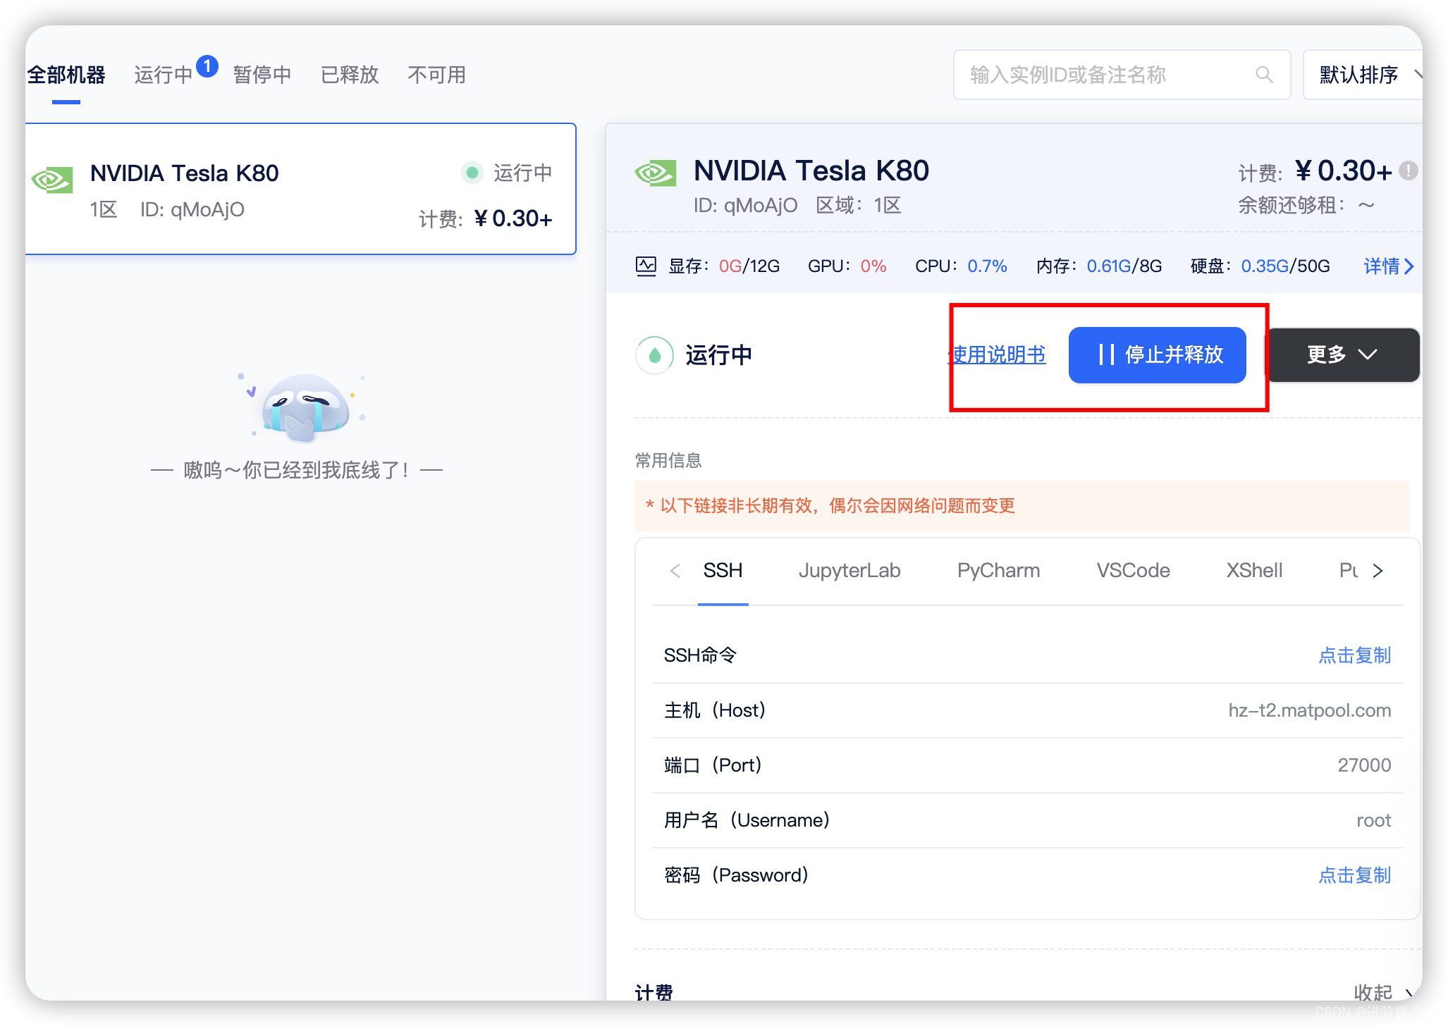1448x1026 pixels.
Task: Open the 默认排序 sort dropdown
Action: (x=1363, y=75)
